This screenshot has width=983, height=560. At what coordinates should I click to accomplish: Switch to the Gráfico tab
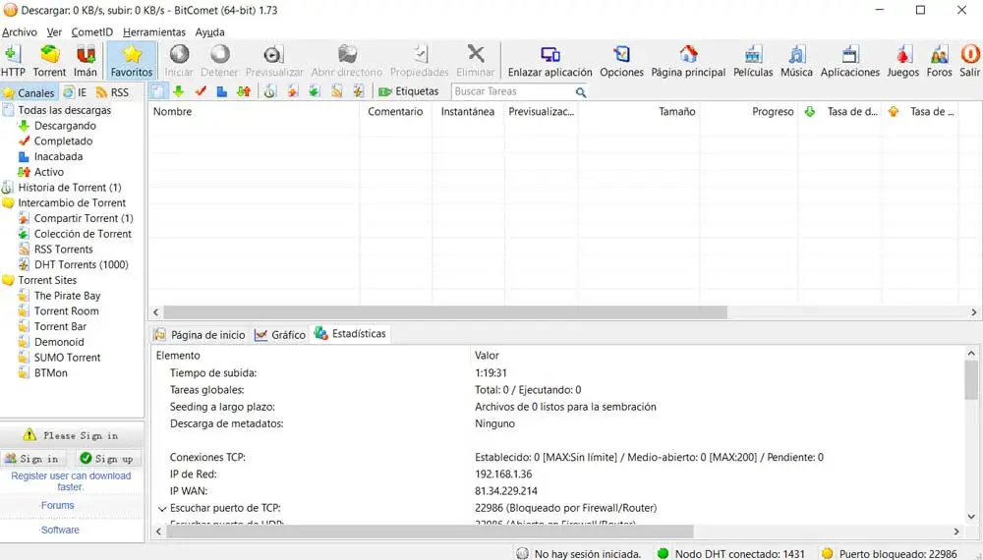[279, 335]
